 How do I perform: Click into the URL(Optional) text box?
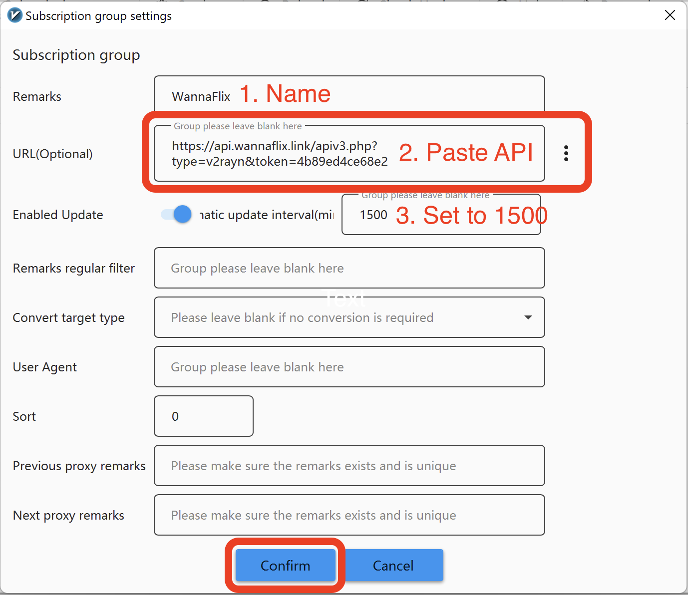point(280,154)
